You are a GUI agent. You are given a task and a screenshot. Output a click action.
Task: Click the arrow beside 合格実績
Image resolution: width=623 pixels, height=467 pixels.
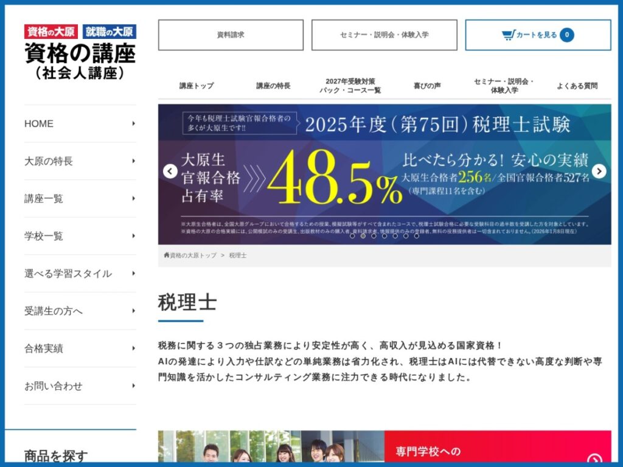click(133, 348)
